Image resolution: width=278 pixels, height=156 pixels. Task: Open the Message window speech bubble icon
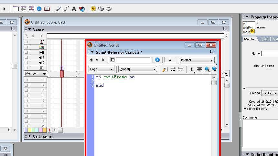(109, 9)
